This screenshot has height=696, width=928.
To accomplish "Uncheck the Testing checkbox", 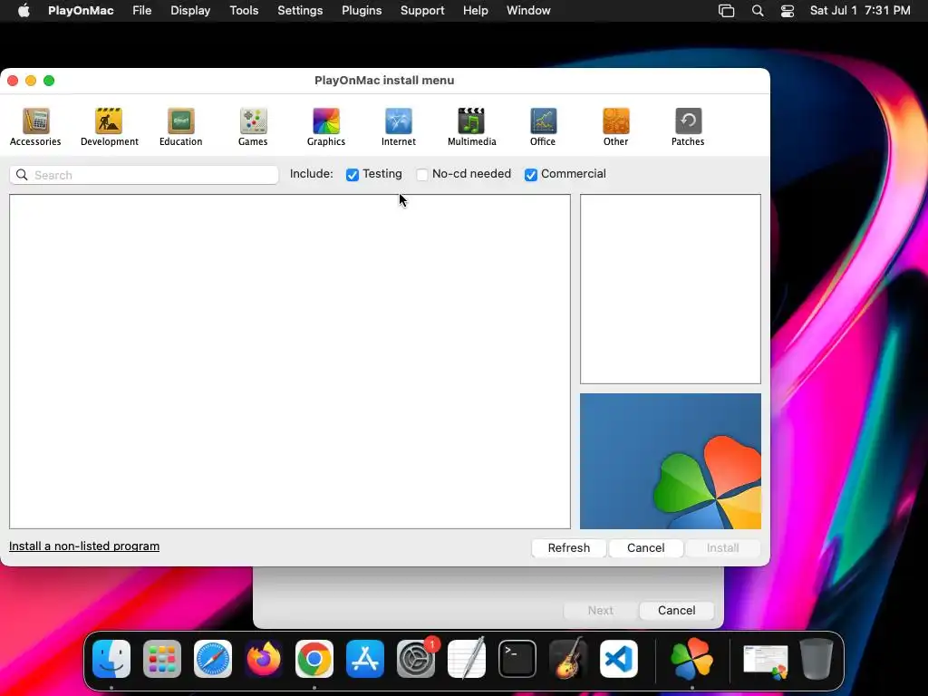I will tap(353, 175).
